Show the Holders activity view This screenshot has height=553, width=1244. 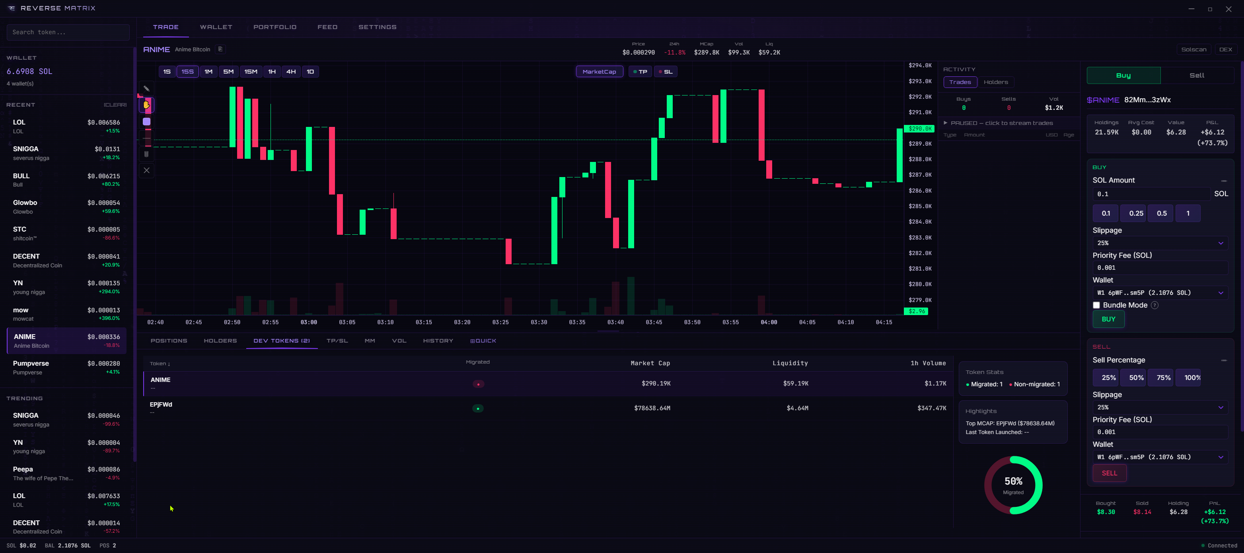(x=996, y=82)
